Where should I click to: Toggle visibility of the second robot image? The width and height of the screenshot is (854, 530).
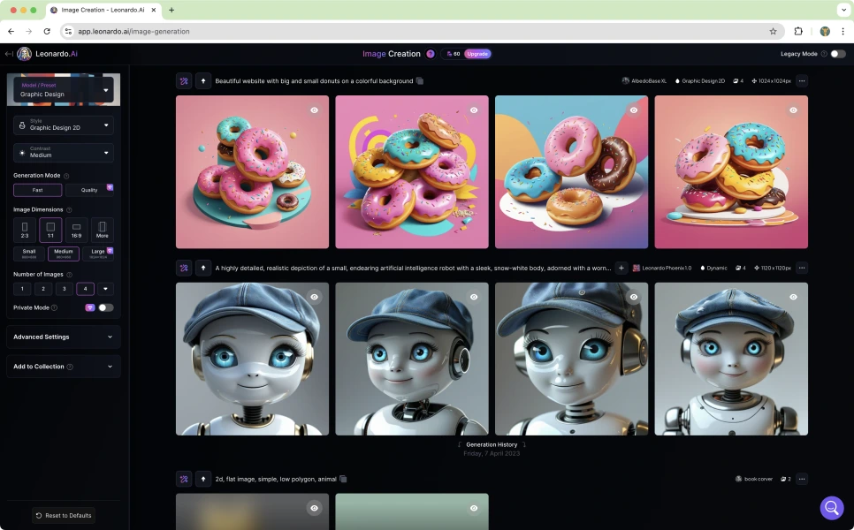pos(474,297)
